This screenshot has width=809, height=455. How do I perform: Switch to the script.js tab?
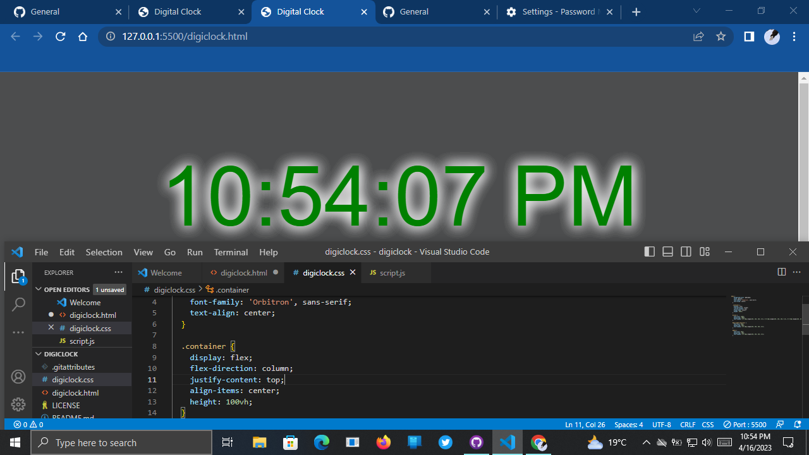tap(392, 272)
